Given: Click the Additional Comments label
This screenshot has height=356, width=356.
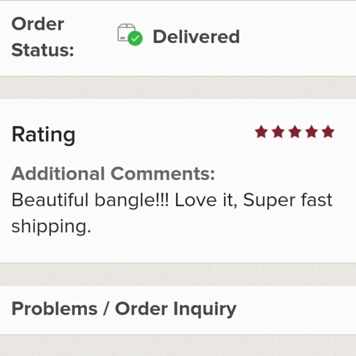Looking at the screenshot, I should (113, 174).
